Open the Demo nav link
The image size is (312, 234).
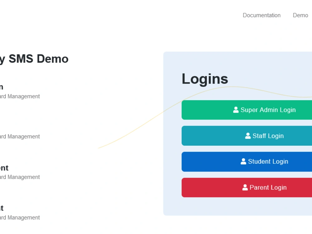[300, 15]
